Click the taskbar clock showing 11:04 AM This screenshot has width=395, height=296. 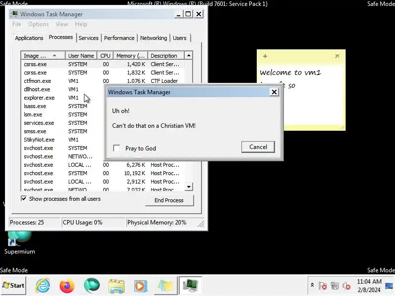point(369,286)
